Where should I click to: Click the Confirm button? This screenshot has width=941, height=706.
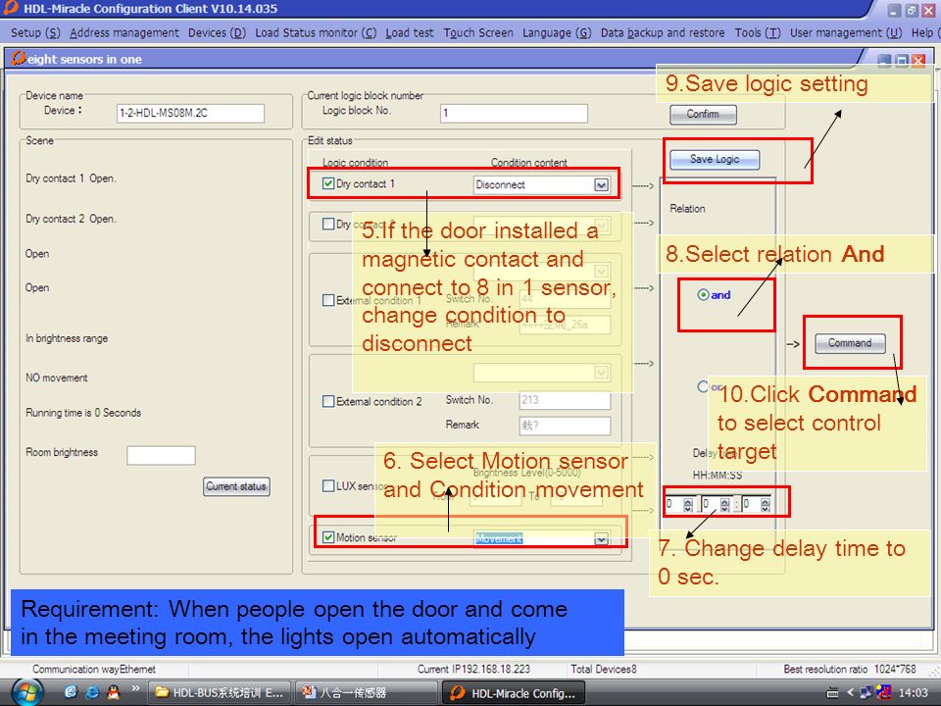(703, 114)
